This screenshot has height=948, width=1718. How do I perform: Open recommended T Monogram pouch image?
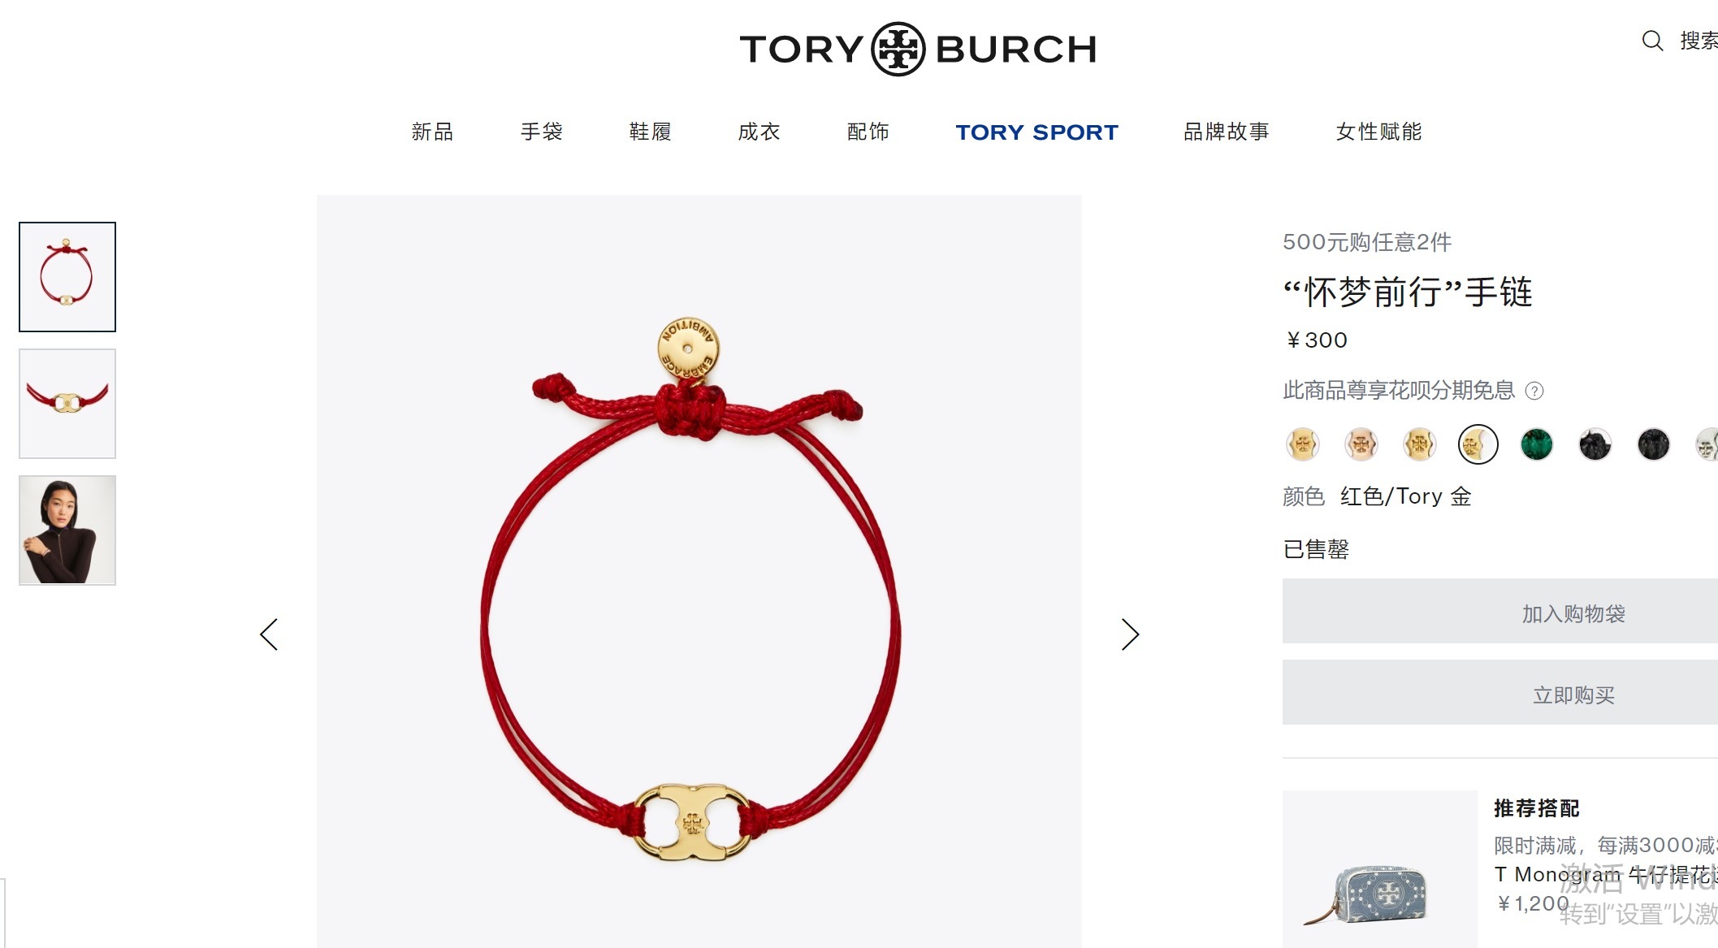pos(1379,868)
